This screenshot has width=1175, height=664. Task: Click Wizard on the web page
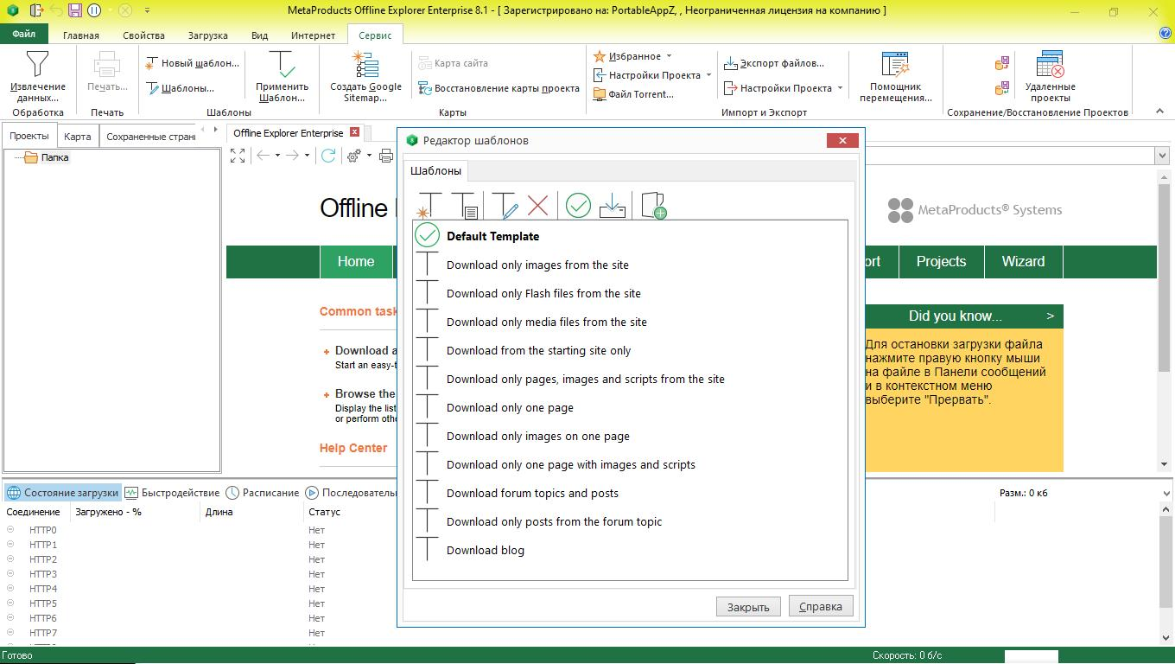(1023, 262)
